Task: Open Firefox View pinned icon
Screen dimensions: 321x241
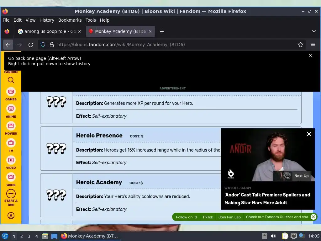Action: pyautogui.click(x=7, y=31)
